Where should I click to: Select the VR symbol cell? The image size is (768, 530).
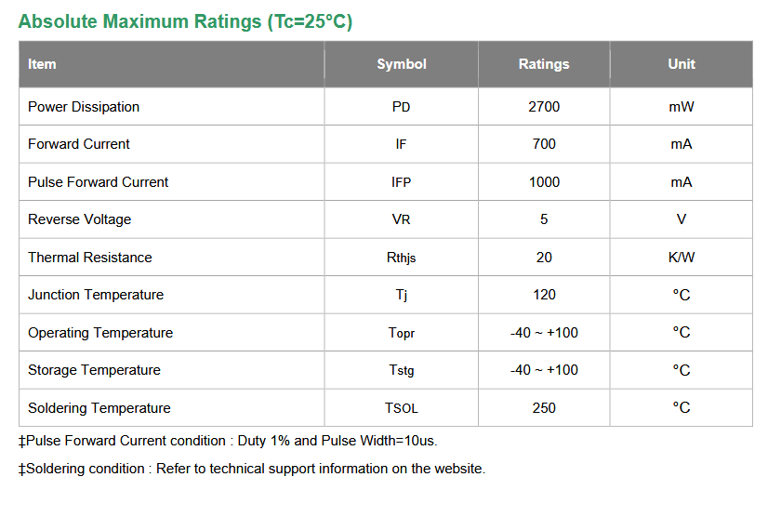coord(401,219)
